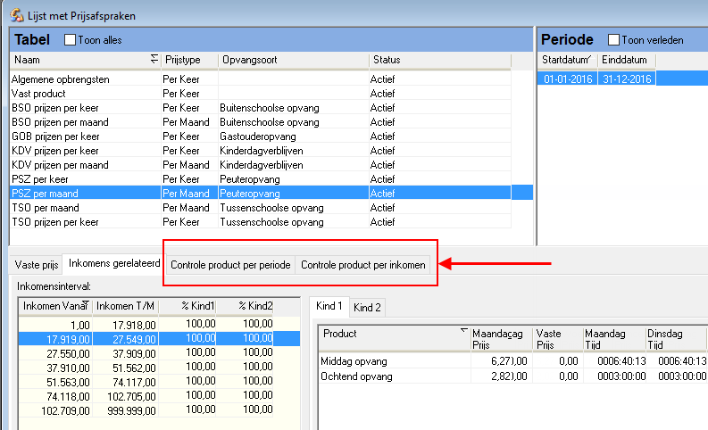Click the window title bar app icon
Image resolution: width=708 pixels, height=430 pixels.
17,14
